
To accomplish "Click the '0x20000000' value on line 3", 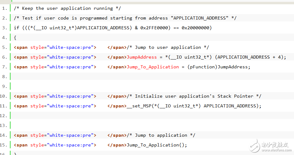I will [195, 28].
